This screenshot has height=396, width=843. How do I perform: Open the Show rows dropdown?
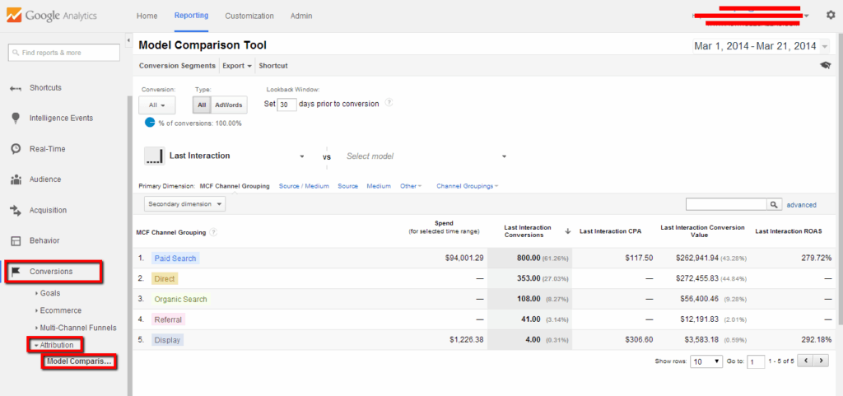707,361
